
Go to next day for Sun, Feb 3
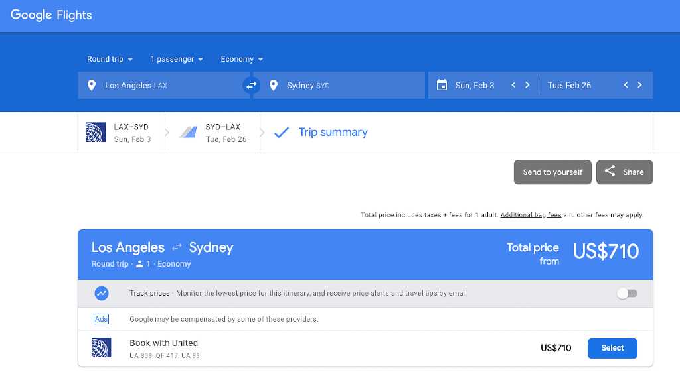tap(527, 85)
